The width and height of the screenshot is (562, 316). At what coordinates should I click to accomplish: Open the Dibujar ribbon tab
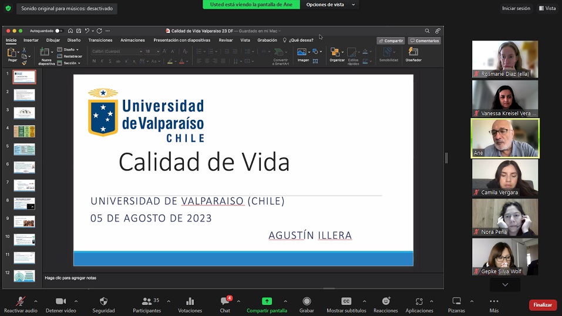tap(53, 40)
